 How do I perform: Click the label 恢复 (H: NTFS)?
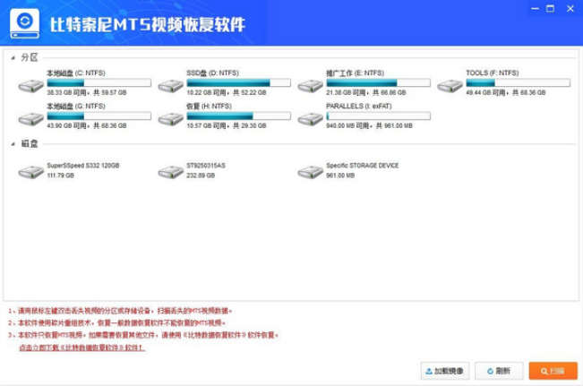click(x=209, y=107)
